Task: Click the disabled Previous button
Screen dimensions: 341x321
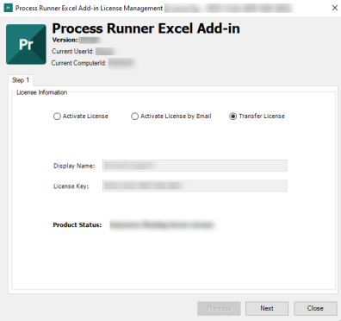Action: point(219,308)
